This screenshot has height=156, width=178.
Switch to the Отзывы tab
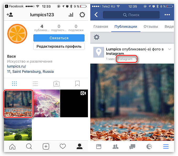click(x=151, y=26)
